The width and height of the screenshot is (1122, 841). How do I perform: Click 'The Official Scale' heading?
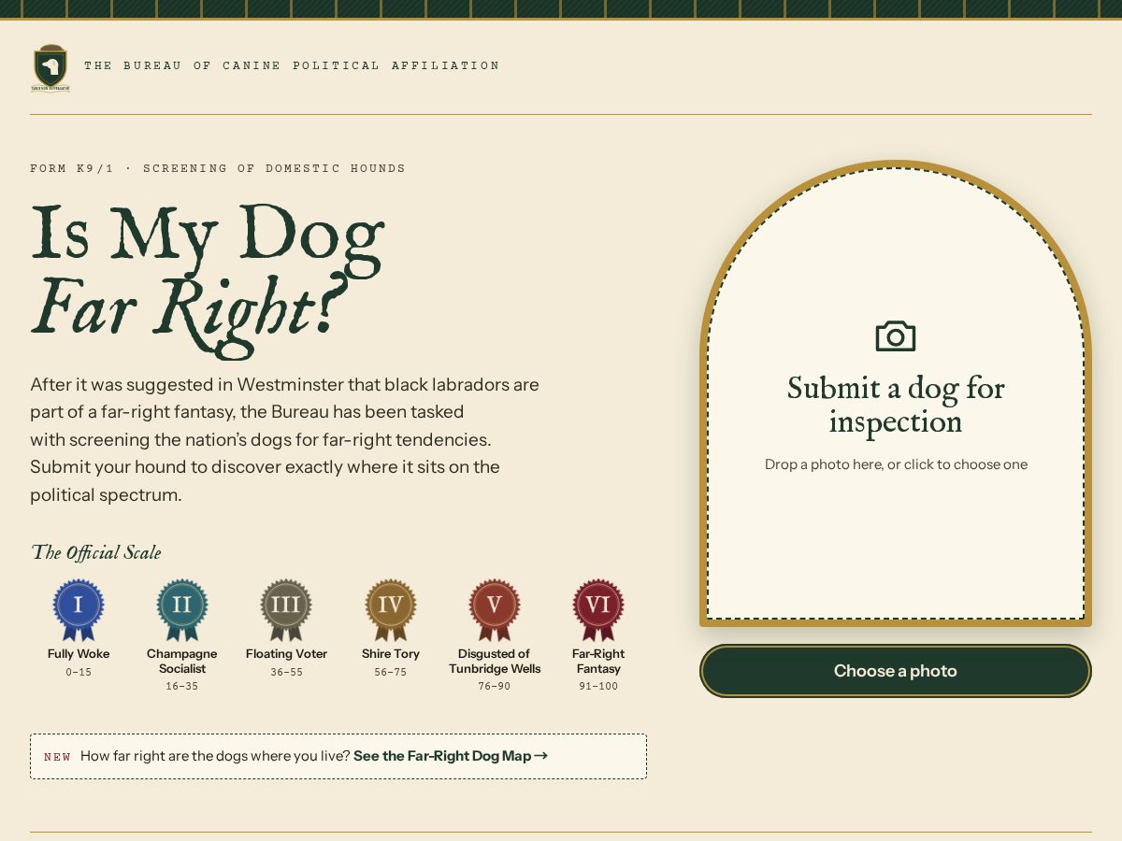(96, 552)
